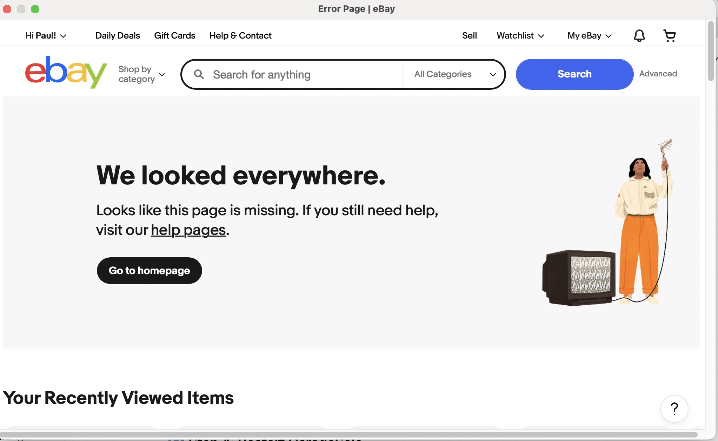Click the blue Search button
The image size is (718, 441).
(574, 74)
